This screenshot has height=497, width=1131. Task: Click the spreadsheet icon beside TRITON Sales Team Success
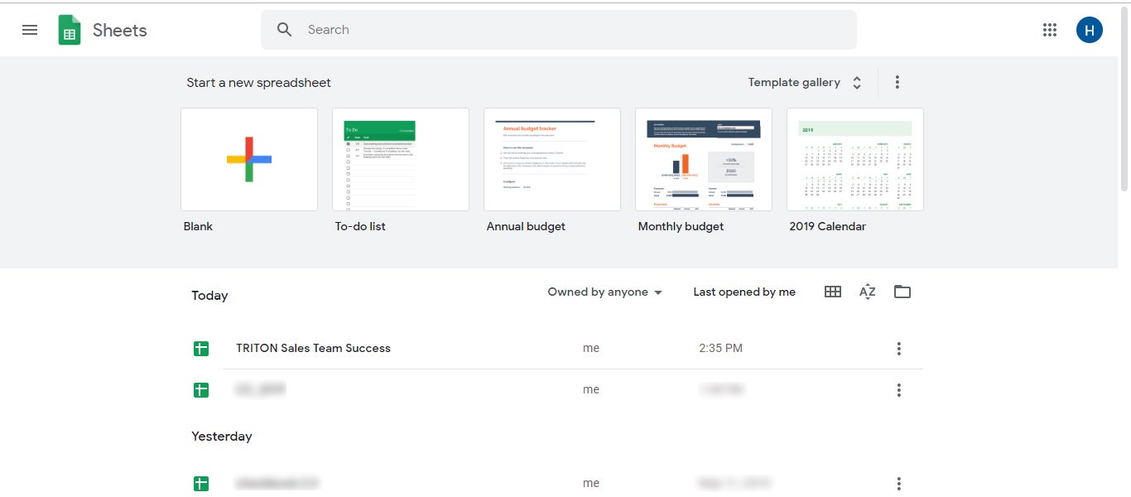click(x=201, y=349)
